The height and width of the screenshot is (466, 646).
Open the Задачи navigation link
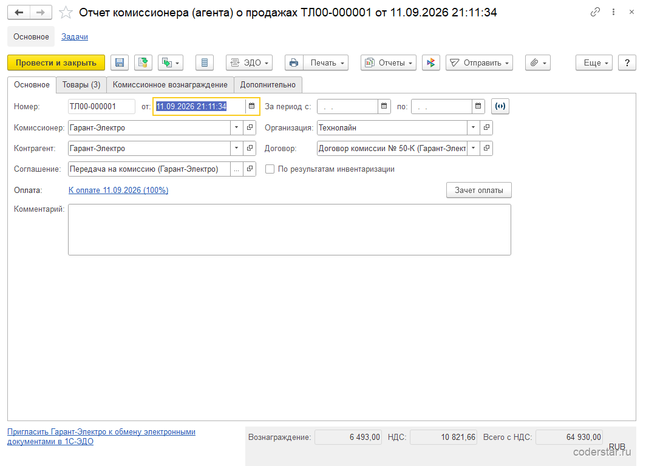tap(75, 36)
